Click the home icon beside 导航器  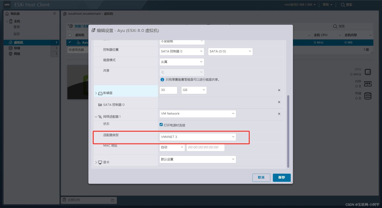tap(7, 13)
